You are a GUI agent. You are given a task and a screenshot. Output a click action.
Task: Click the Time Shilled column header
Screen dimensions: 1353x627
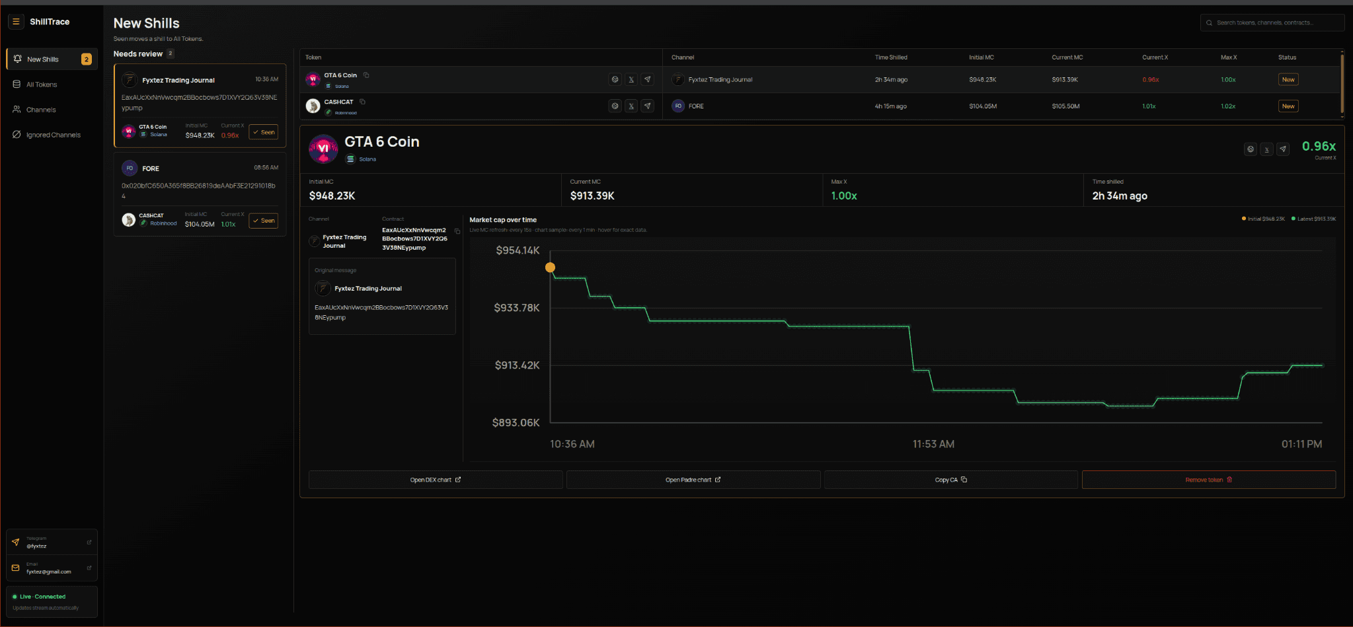pyautogui.click(x=891, y=57)
